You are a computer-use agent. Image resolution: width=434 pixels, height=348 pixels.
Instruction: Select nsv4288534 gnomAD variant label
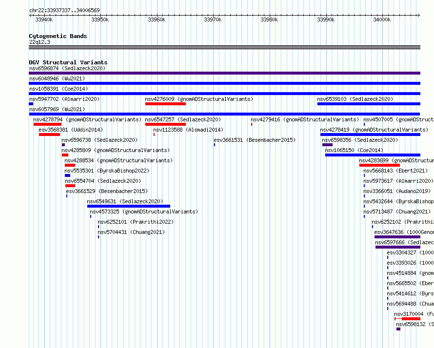[x=118, y=160]
